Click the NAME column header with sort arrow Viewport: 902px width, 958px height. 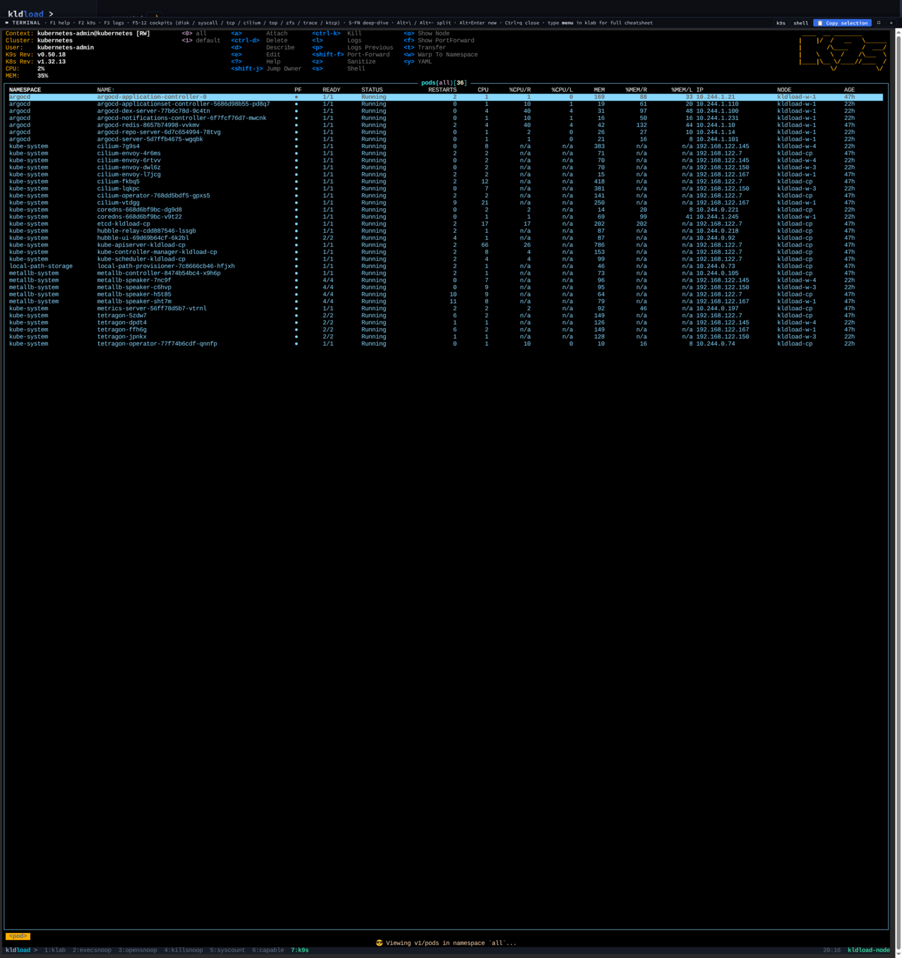coord(106,90)
